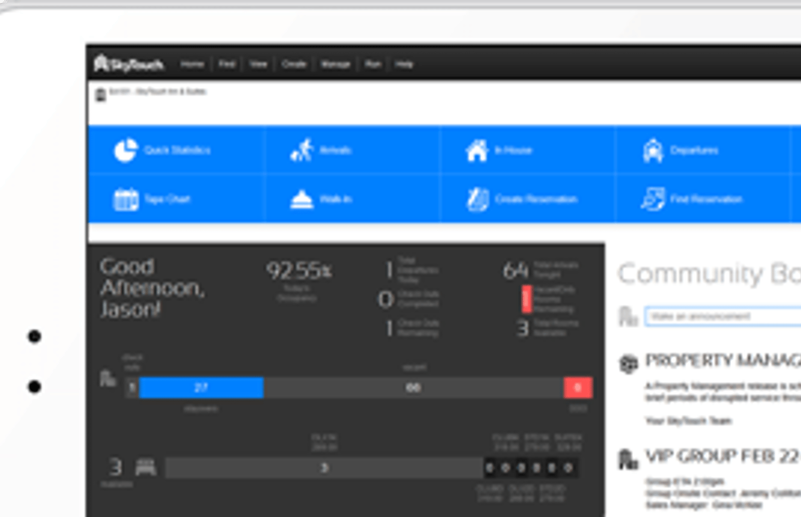
Task: Click the 92.55% occupancy figure
Action: (x=299, y=271)
